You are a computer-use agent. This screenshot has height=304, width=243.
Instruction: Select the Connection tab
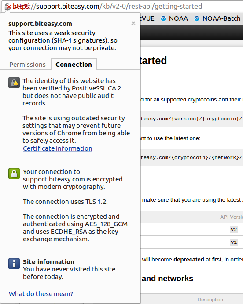[x=74, y=65]
